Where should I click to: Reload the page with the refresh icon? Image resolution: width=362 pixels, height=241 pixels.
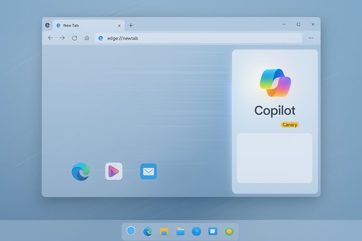(74, 38)
